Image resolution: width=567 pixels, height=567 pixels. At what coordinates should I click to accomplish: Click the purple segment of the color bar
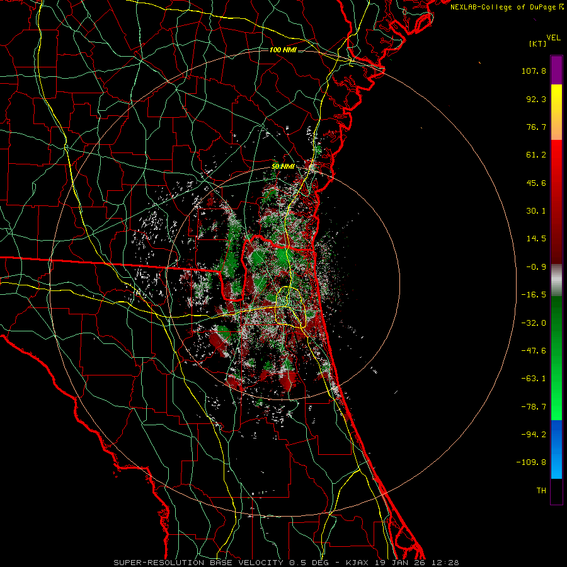coord(556,70)
